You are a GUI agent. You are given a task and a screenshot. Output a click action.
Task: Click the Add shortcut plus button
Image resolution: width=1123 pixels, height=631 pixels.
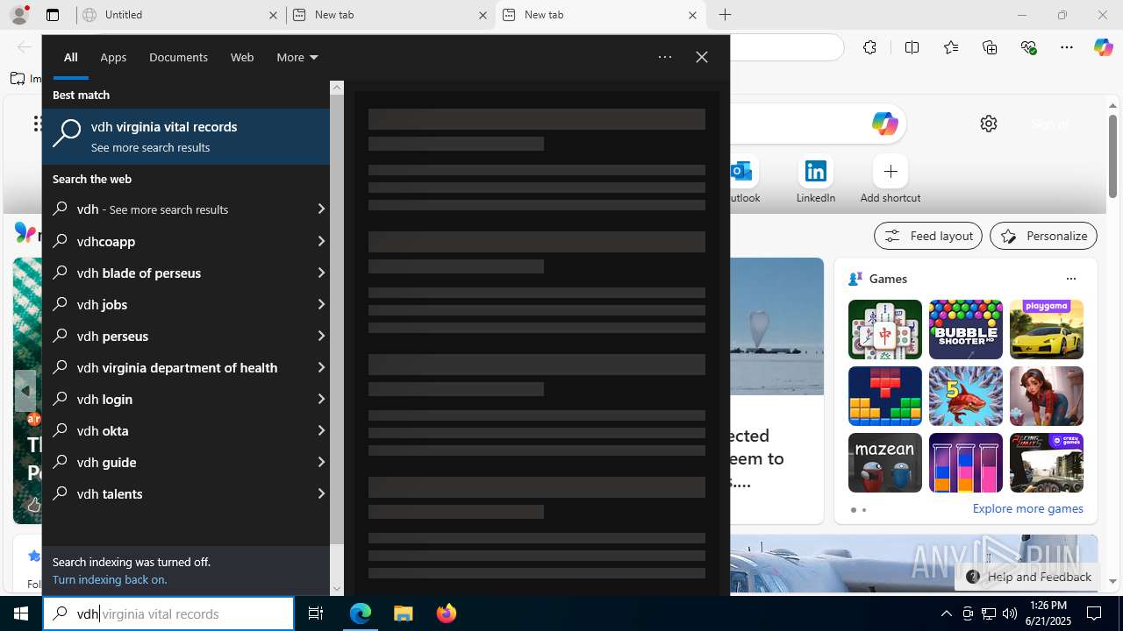click(891, 171)
